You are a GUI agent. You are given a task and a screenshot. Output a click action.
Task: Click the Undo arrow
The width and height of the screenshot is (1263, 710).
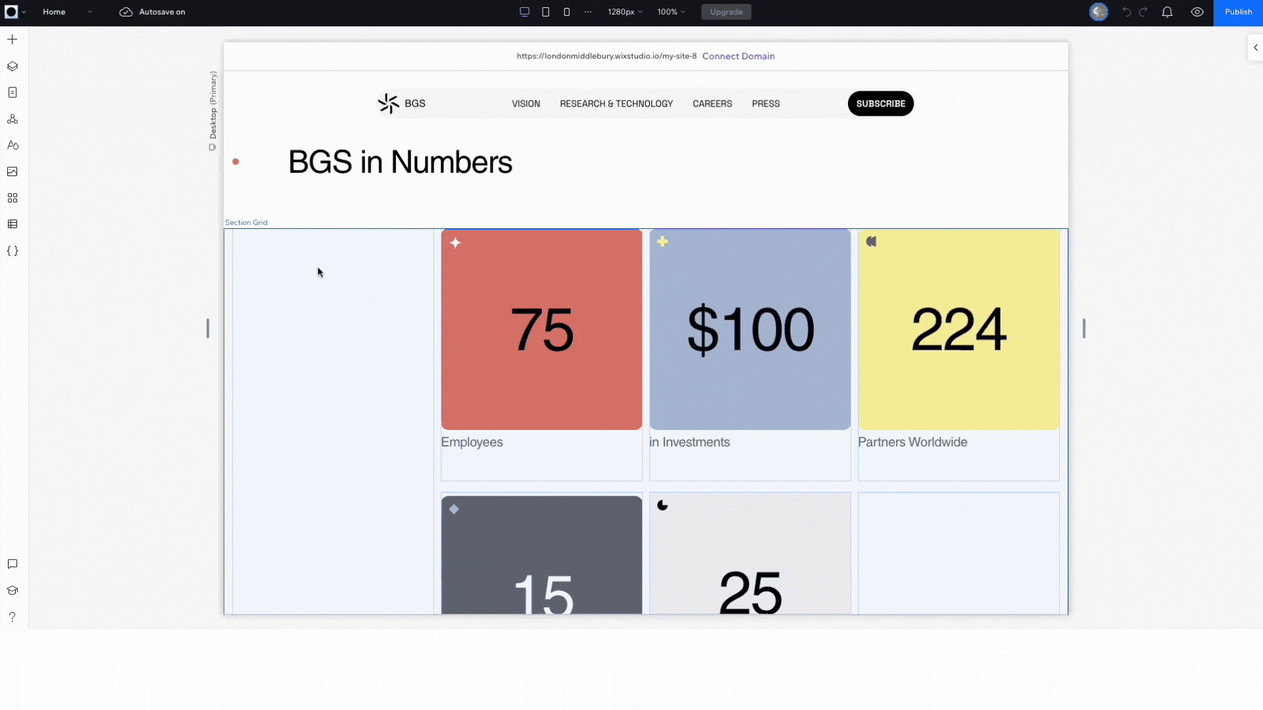1127,12
